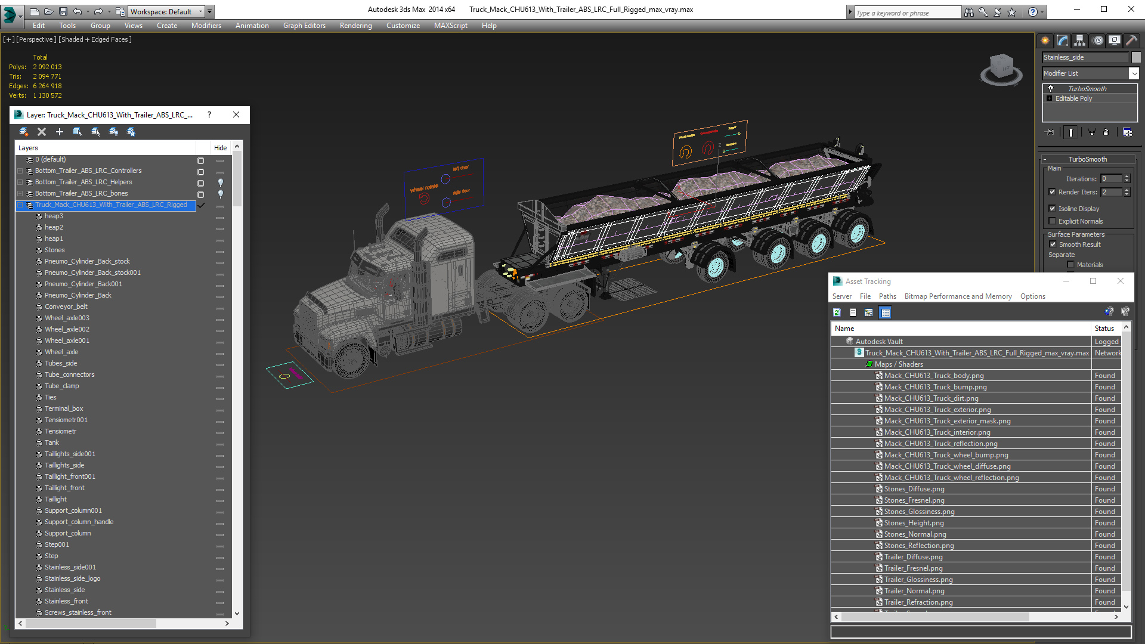Open Graph Editors menu
The width and height of the screenshot is (1145, 644).
coord(304,26)
